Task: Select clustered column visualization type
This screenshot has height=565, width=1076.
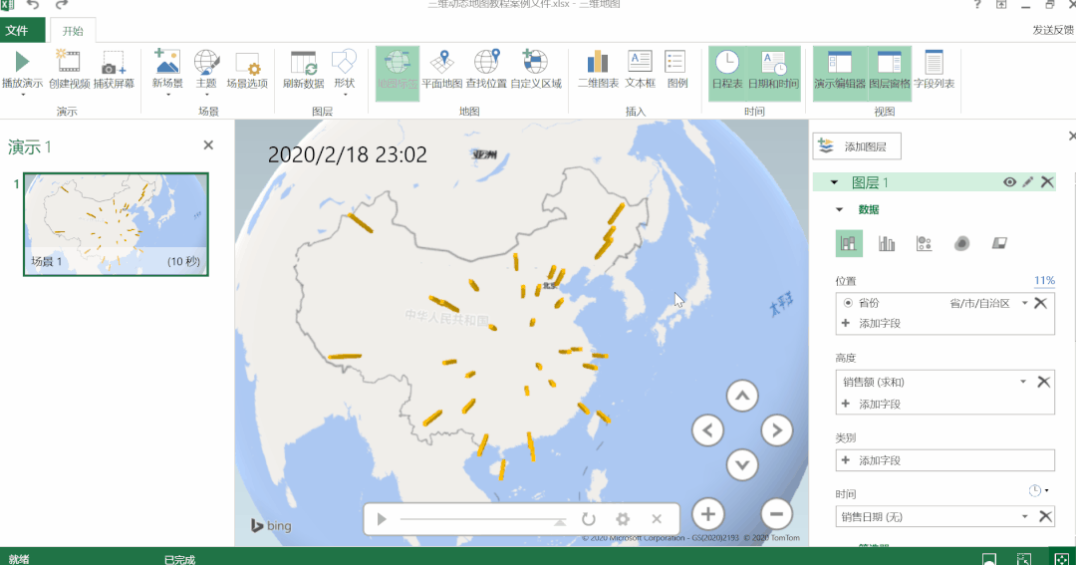Action: [x=886, y=243]
